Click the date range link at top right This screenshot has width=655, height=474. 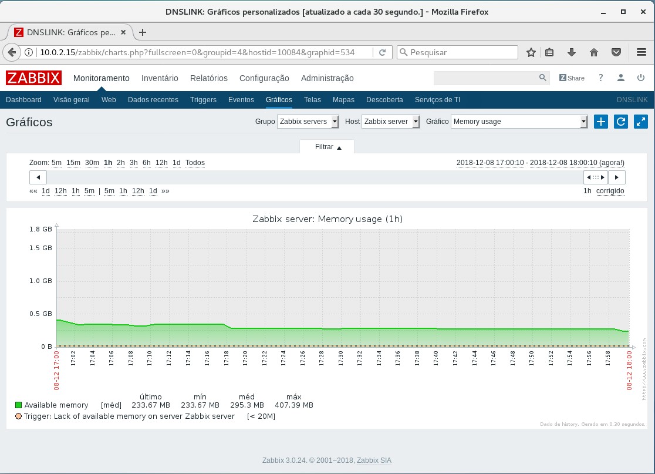point(541,163)
